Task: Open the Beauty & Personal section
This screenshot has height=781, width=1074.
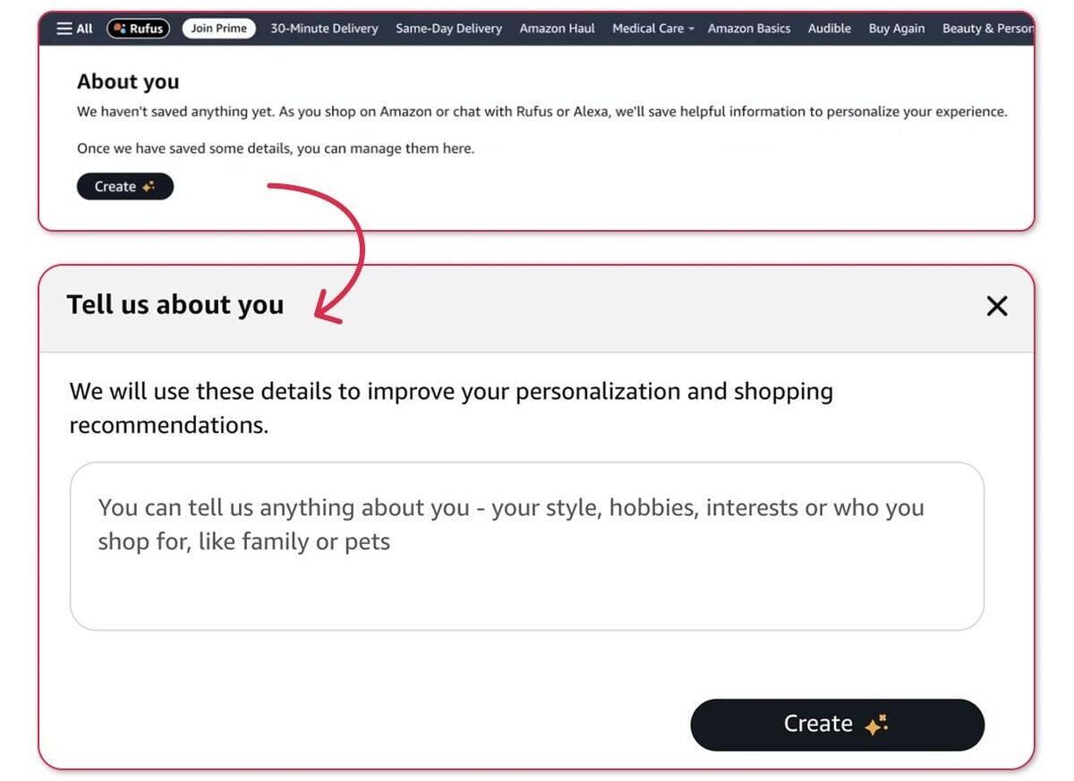Action: click(989, 28)
